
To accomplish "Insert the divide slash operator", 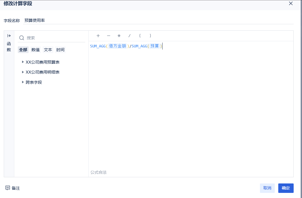I will tap(129, 36).
